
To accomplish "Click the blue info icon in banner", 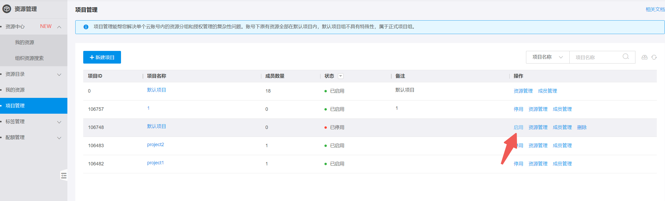I will [86, 27].
